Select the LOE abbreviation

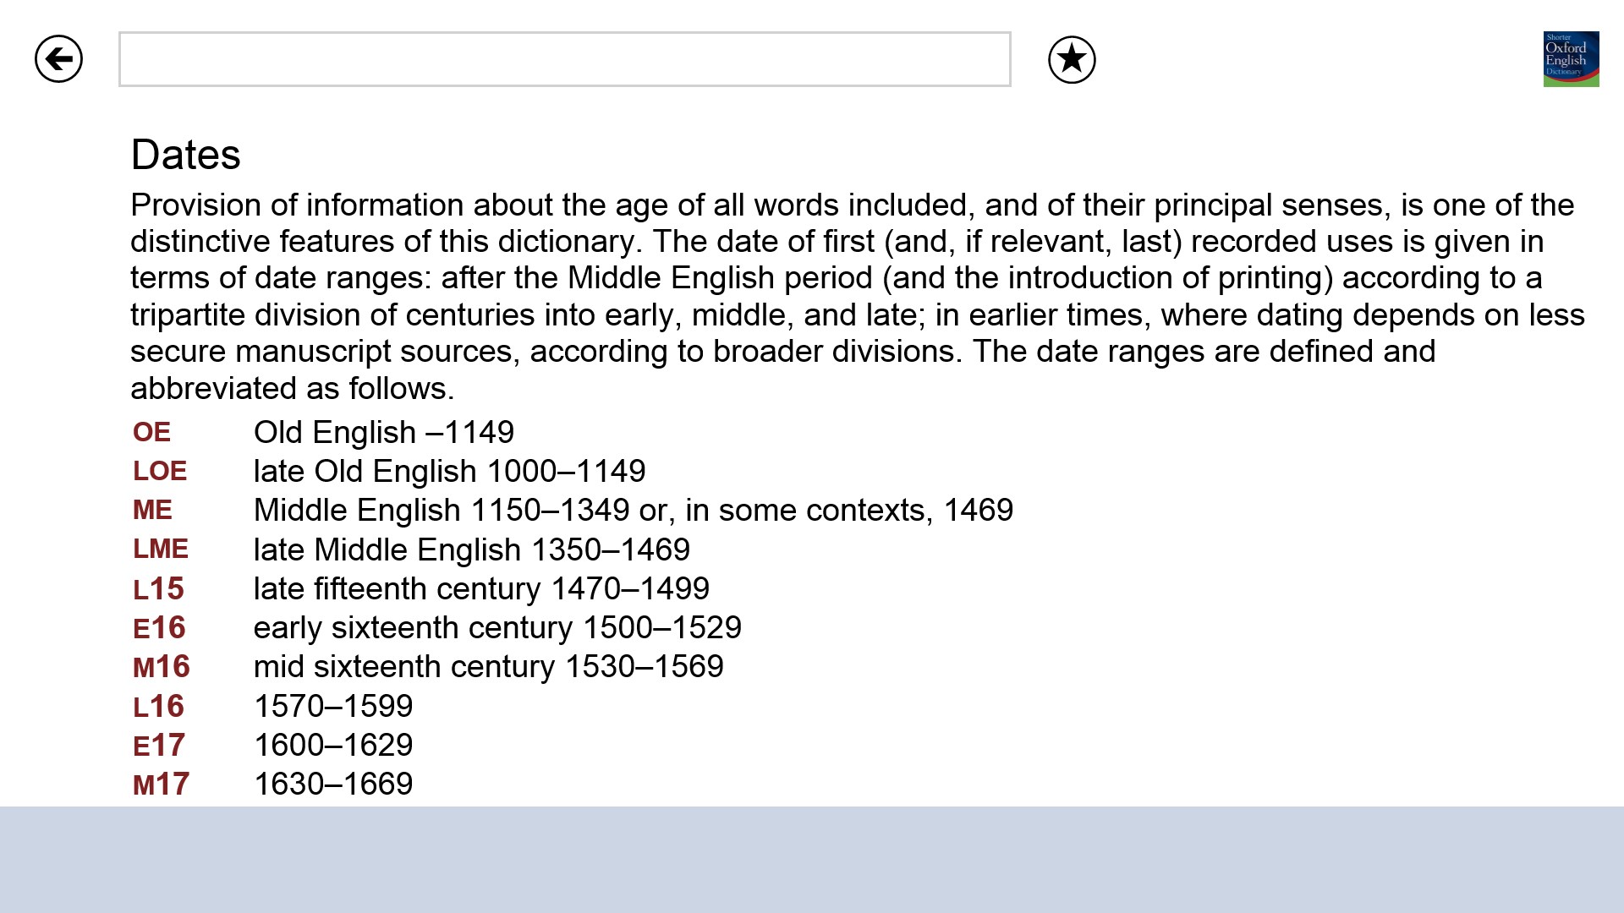160,472
